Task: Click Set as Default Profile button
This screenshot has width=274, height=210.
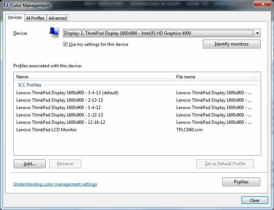Action: [x=225, y=164]
